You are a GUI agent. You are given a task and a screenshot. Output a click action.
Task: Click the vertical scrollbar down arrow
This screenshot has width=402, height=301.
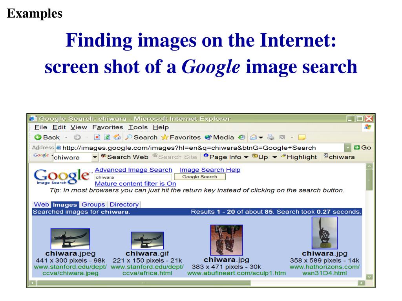369,277
